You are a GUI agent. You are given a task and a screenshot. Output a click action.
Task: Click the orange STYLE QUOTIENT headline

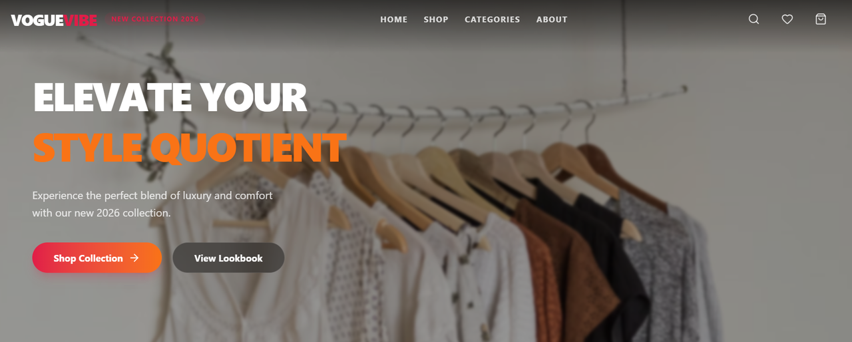point(189,148)
